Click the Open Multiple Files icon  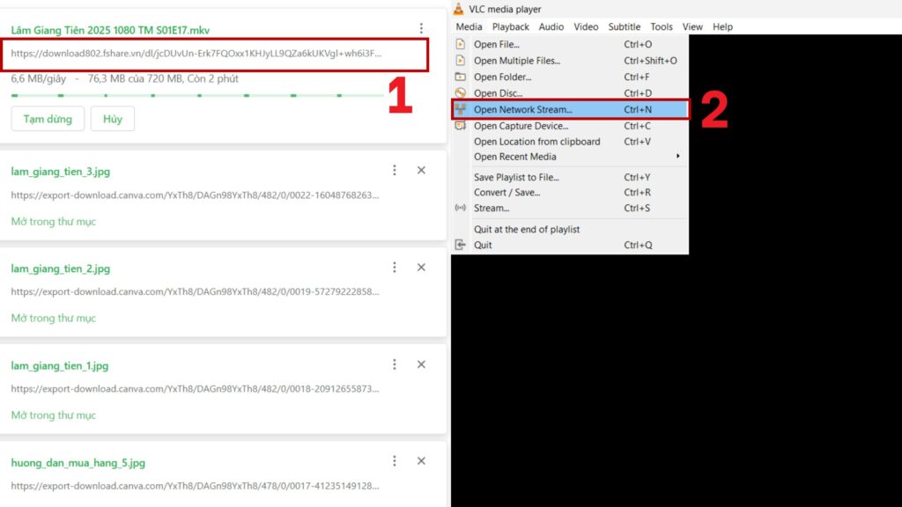460,61
